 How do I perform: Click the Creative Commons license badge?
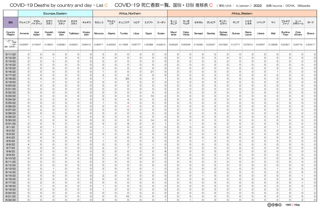tap(275, 205)
